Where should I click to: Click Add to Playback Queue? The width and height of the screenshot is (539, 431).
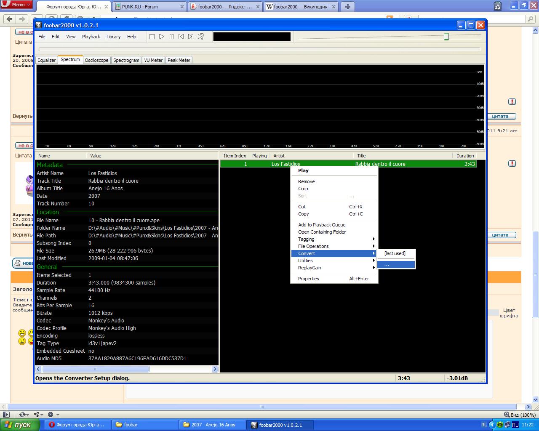pyautogui.click(x=322, y=225)
